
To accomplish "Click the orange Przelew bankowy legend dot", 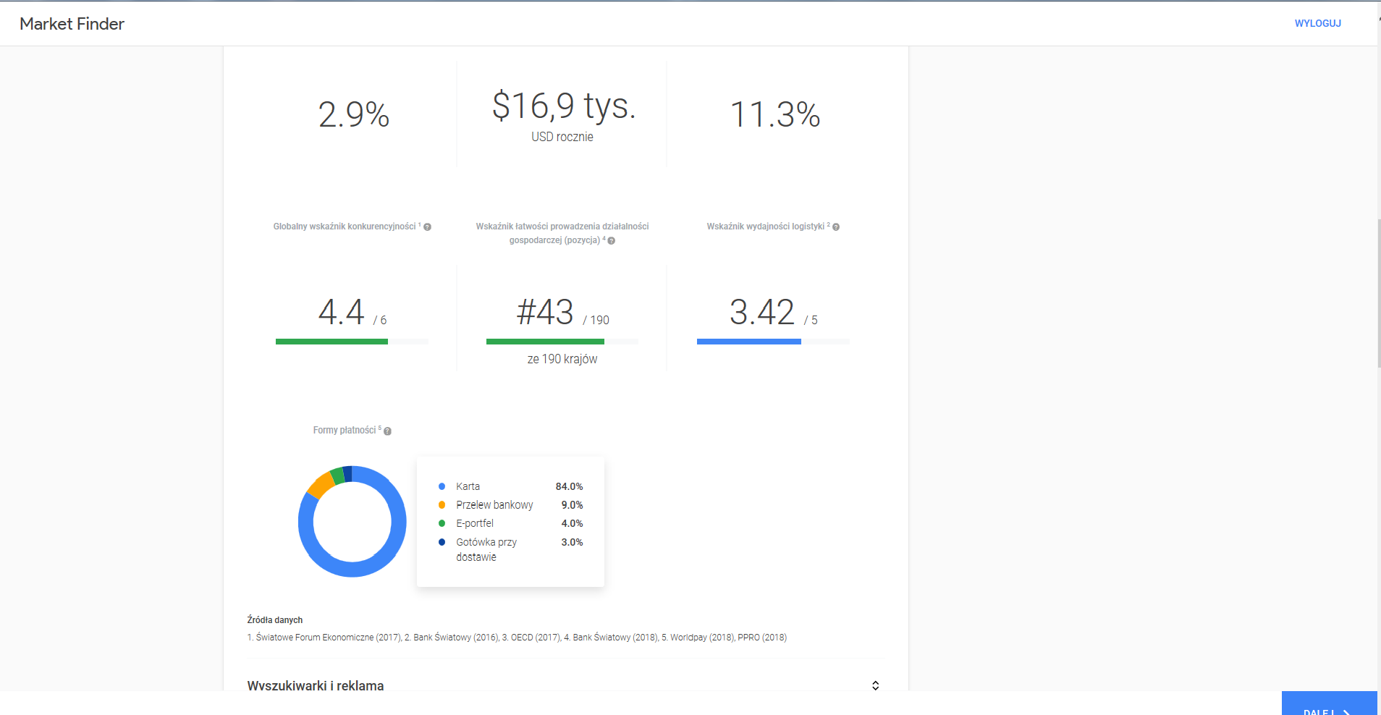I will 442,505.
